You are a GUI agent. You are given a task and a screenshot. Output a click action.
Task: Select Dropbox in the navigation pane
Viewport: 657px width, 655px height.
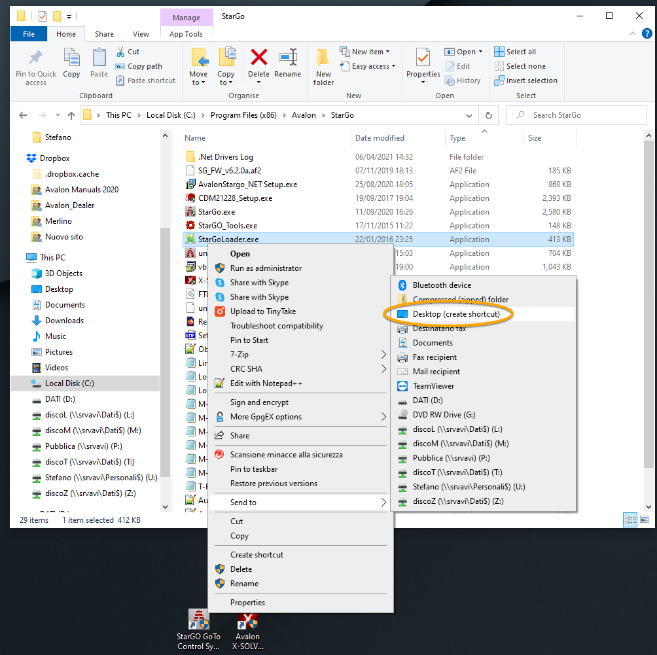[x=54, y=158]
